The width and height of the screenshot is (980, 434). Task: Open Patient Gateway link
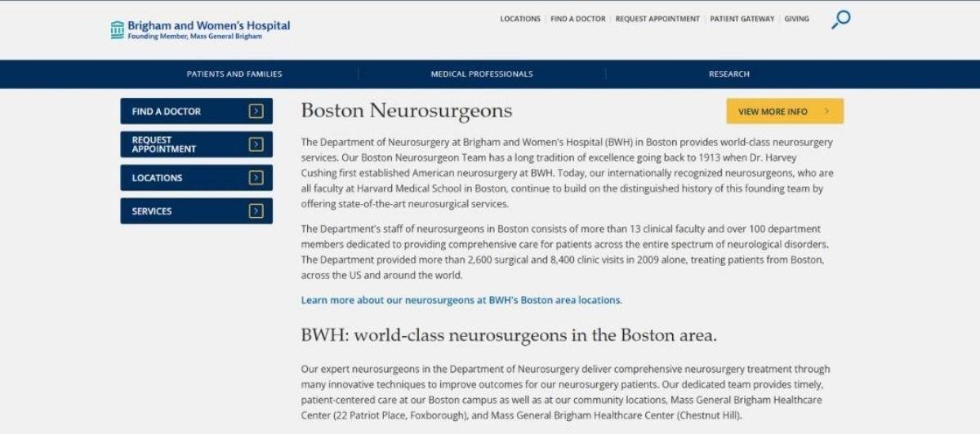coord(742,19)
